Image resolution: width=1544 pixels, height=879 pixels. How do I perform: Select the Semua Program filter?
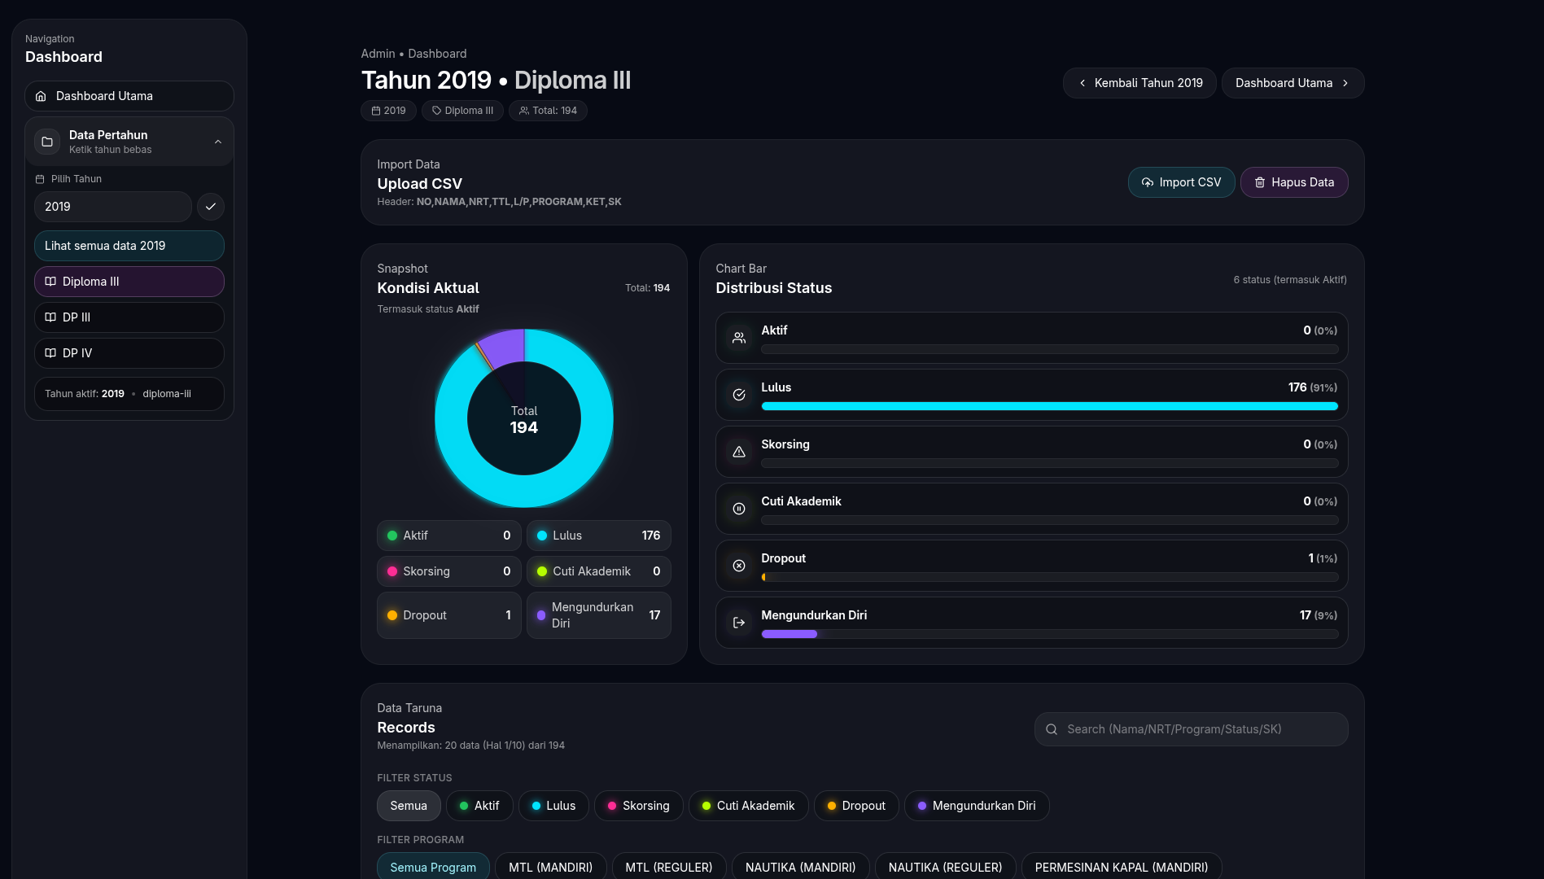pos(433,868)
